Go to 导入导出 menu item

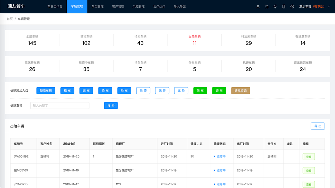pos(180,7)
